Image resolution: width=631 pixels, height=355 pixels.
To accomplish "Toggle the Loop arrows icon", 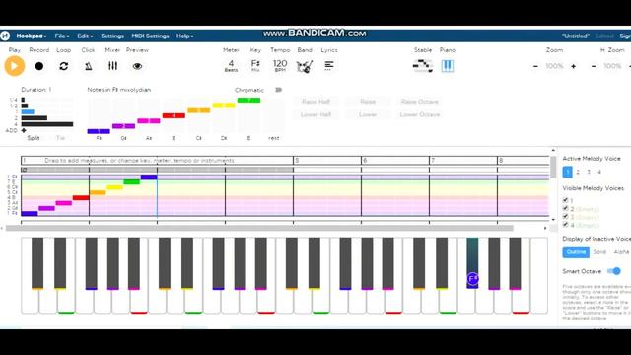I will tap(63, 66).
